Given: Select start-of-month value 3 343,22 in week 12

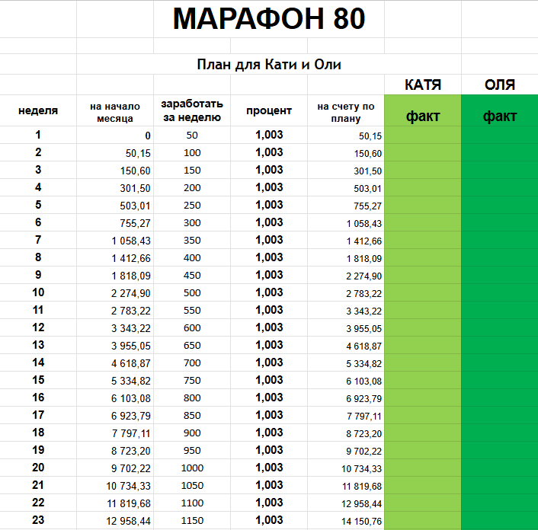Looking at the screenshot, I should [x=115, y=327].
